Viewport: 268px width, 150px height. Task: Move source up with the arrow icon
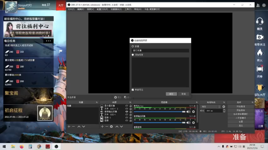pyautogui.click(x=117, y=127)
